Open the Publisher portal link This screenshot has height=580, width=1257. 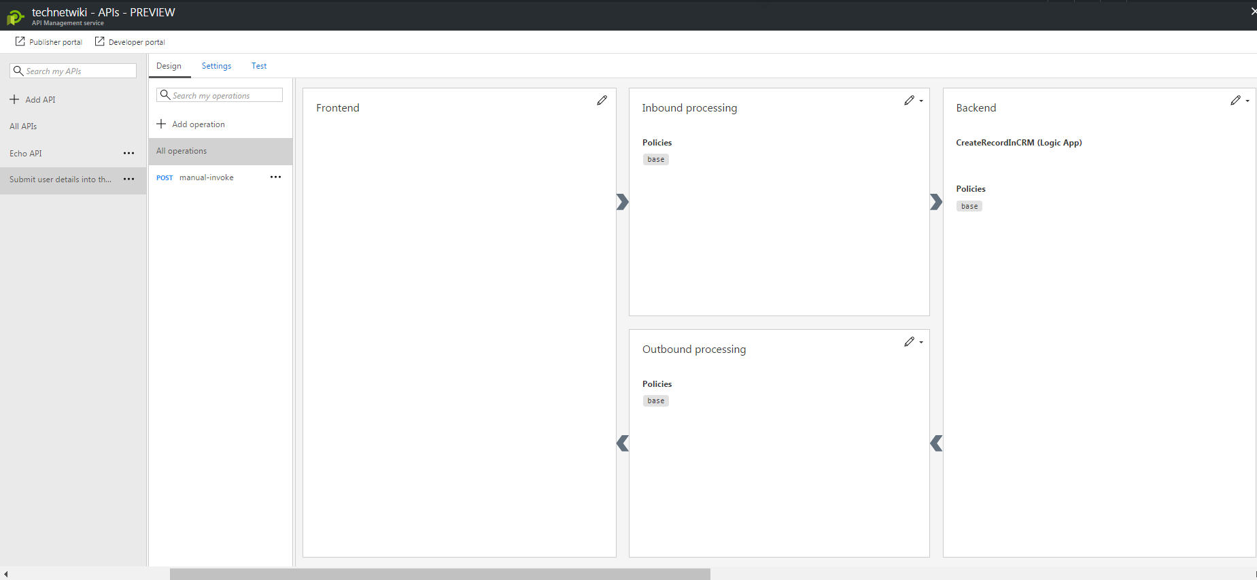[x=49, y=42]
